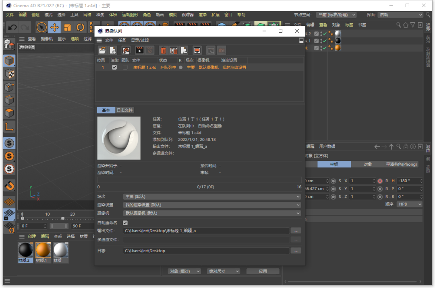Screen dimensions: 435x288
Task: Open the 渲染 menu in the menu bar
Action: 202,14
